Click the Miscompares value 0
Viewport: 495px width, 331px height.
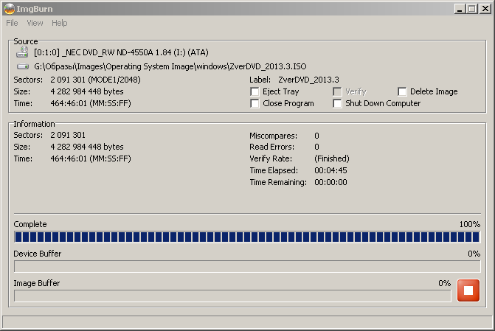[316, 136]
